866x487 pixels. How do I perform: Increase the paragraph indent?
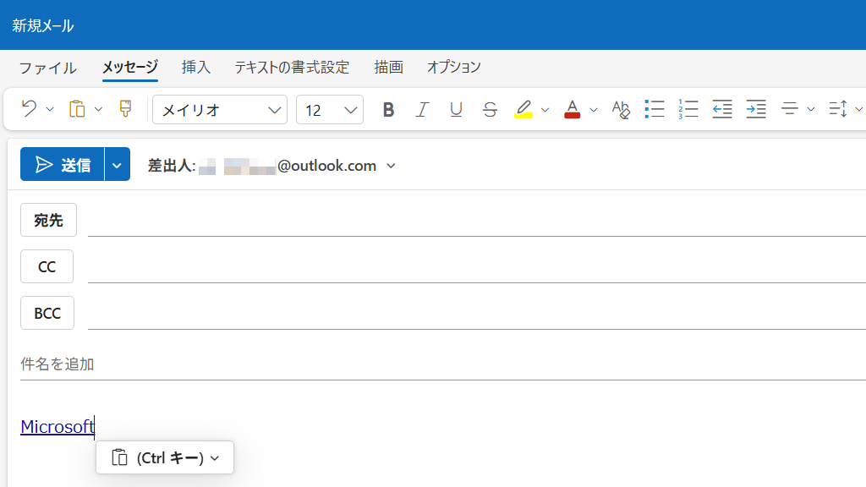click(755, 109)
